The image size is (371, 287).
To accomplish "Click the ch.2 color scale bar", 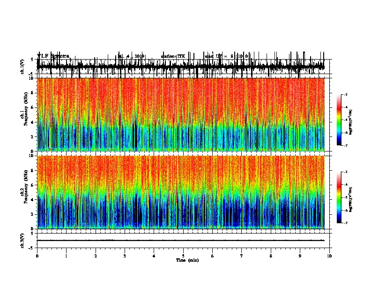I will (x=339, y=197).
